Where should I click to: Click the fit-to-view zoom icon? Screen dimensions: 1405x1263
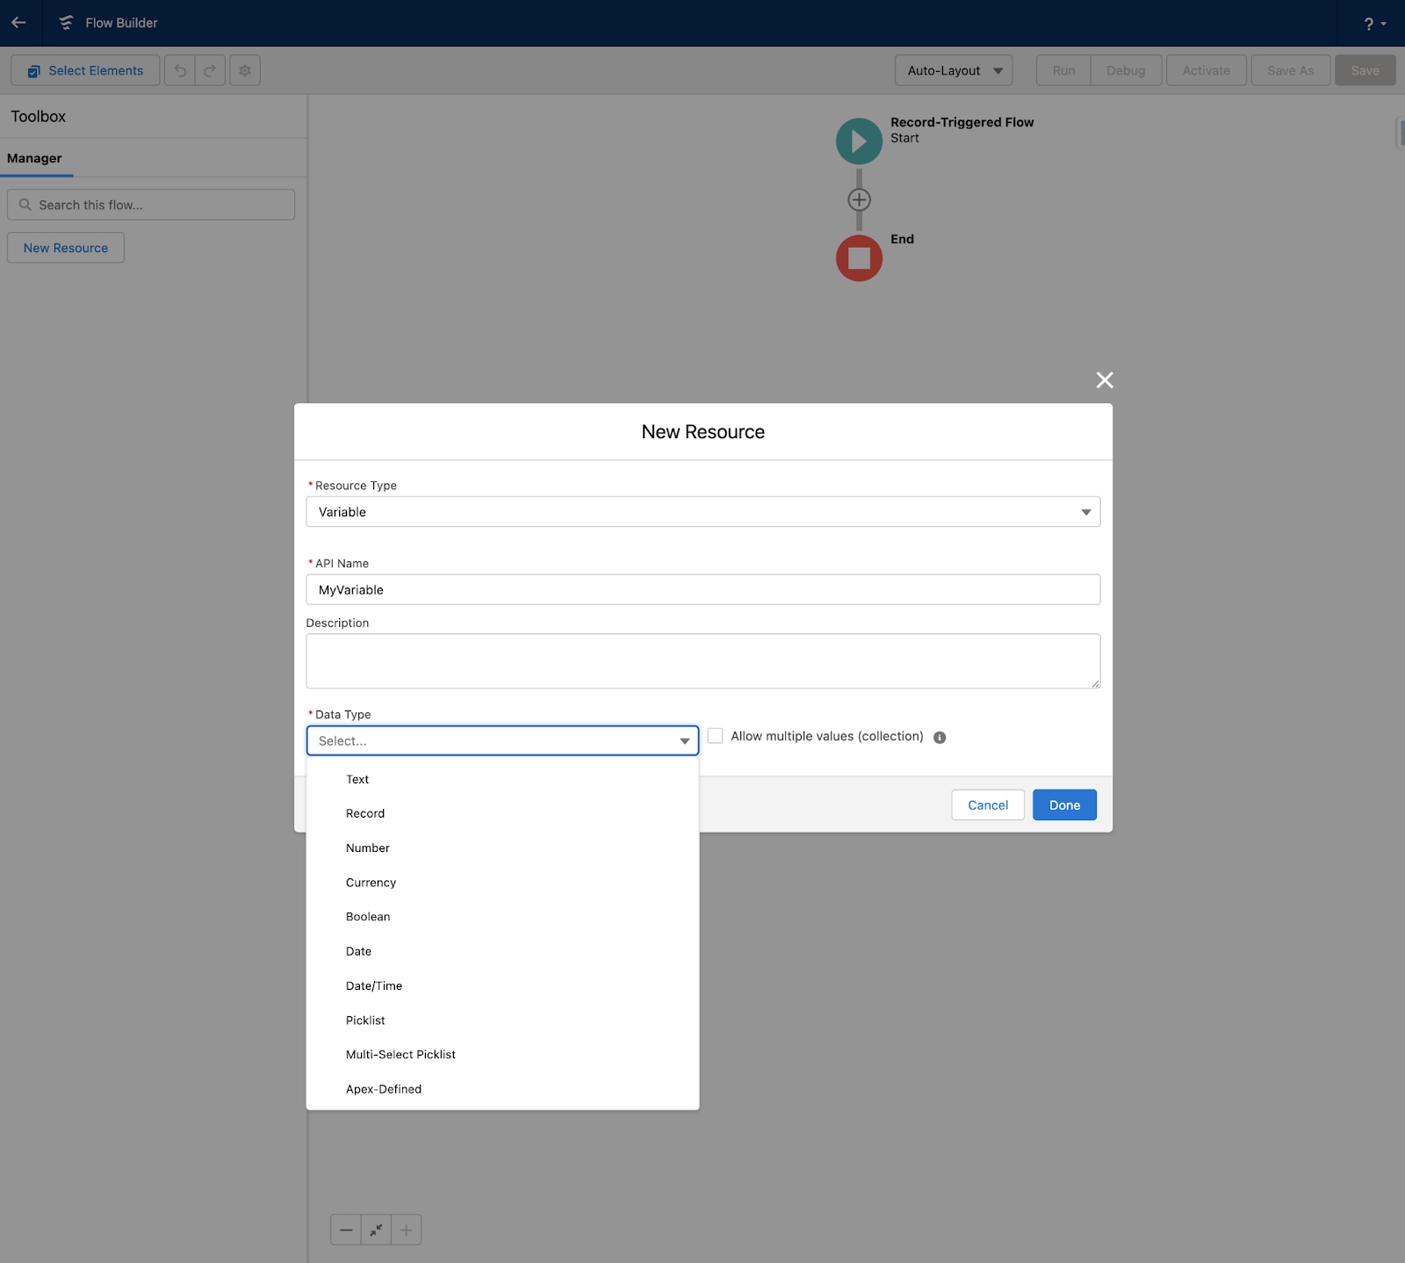376,1230
